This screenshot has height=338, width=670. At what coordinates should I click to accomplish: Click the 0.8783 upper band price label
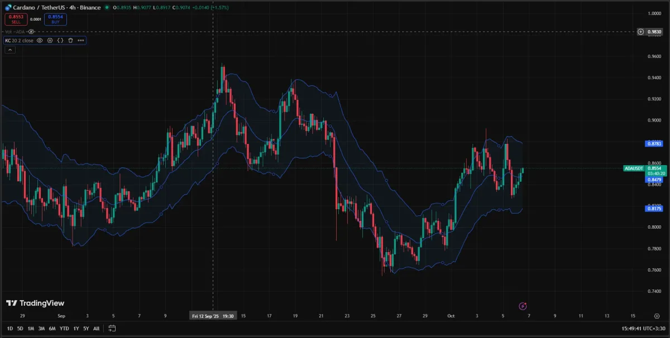[654, 143]
